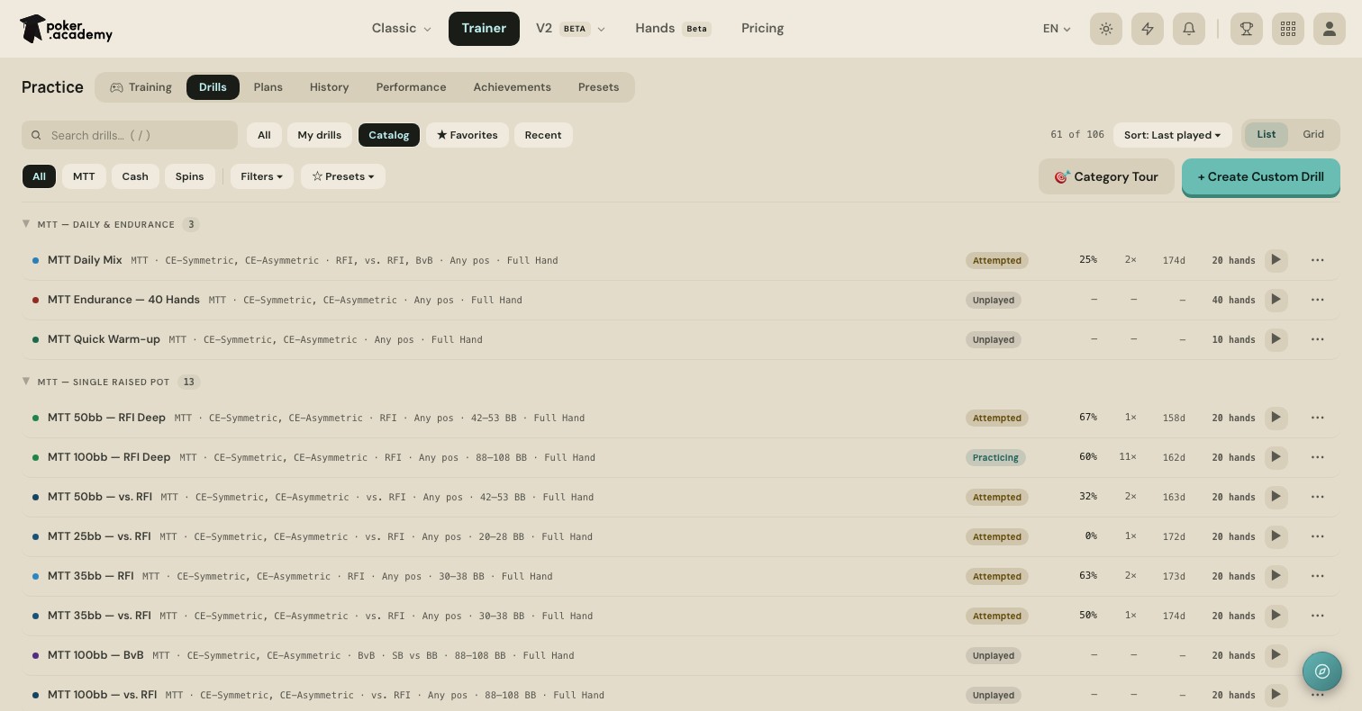Play MTT Endurance — 40 Hands drill
This screenshot has height=711, width=1362.
tap(1276, 300)
